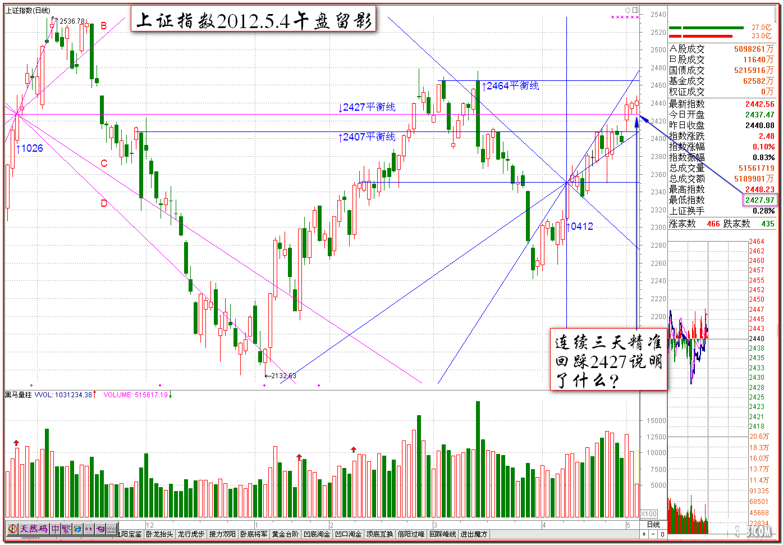This screenshot has height=545, width=783.
Task: Click the 天然码 input method label
Action: pyautogui.click(x=34, y=529)
